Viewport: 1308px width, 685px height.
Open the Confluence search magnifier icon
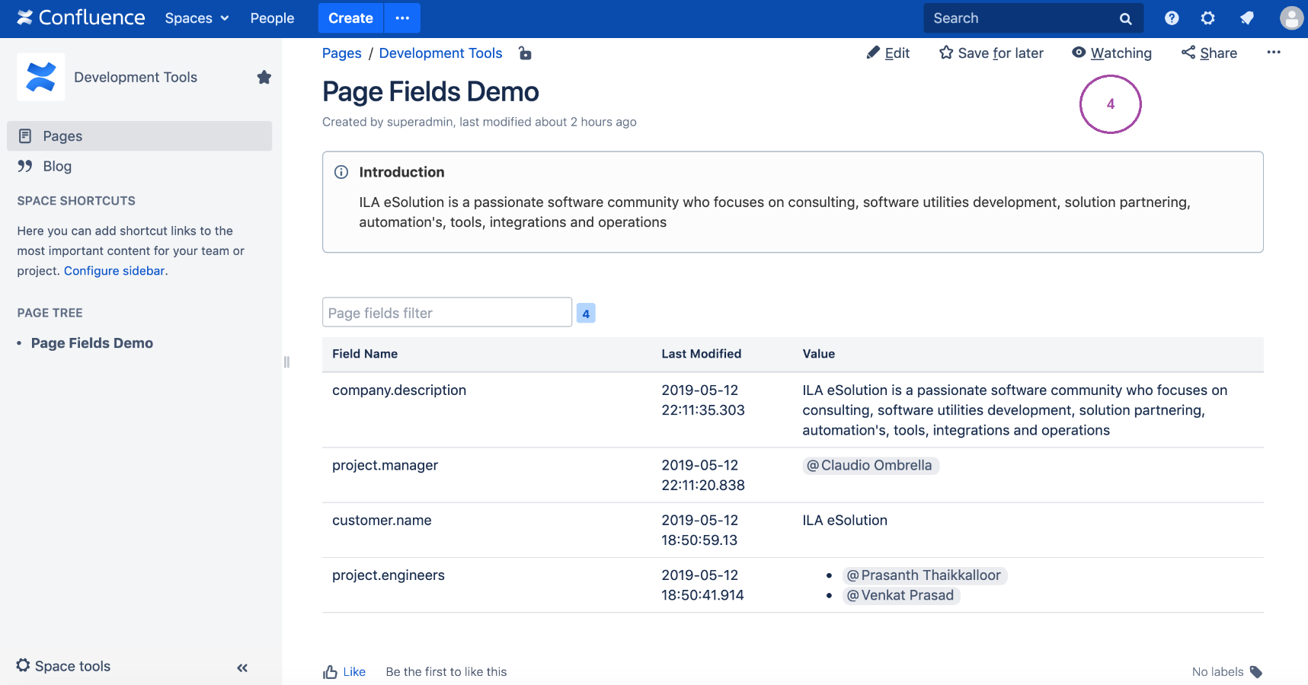point(1125,18)
